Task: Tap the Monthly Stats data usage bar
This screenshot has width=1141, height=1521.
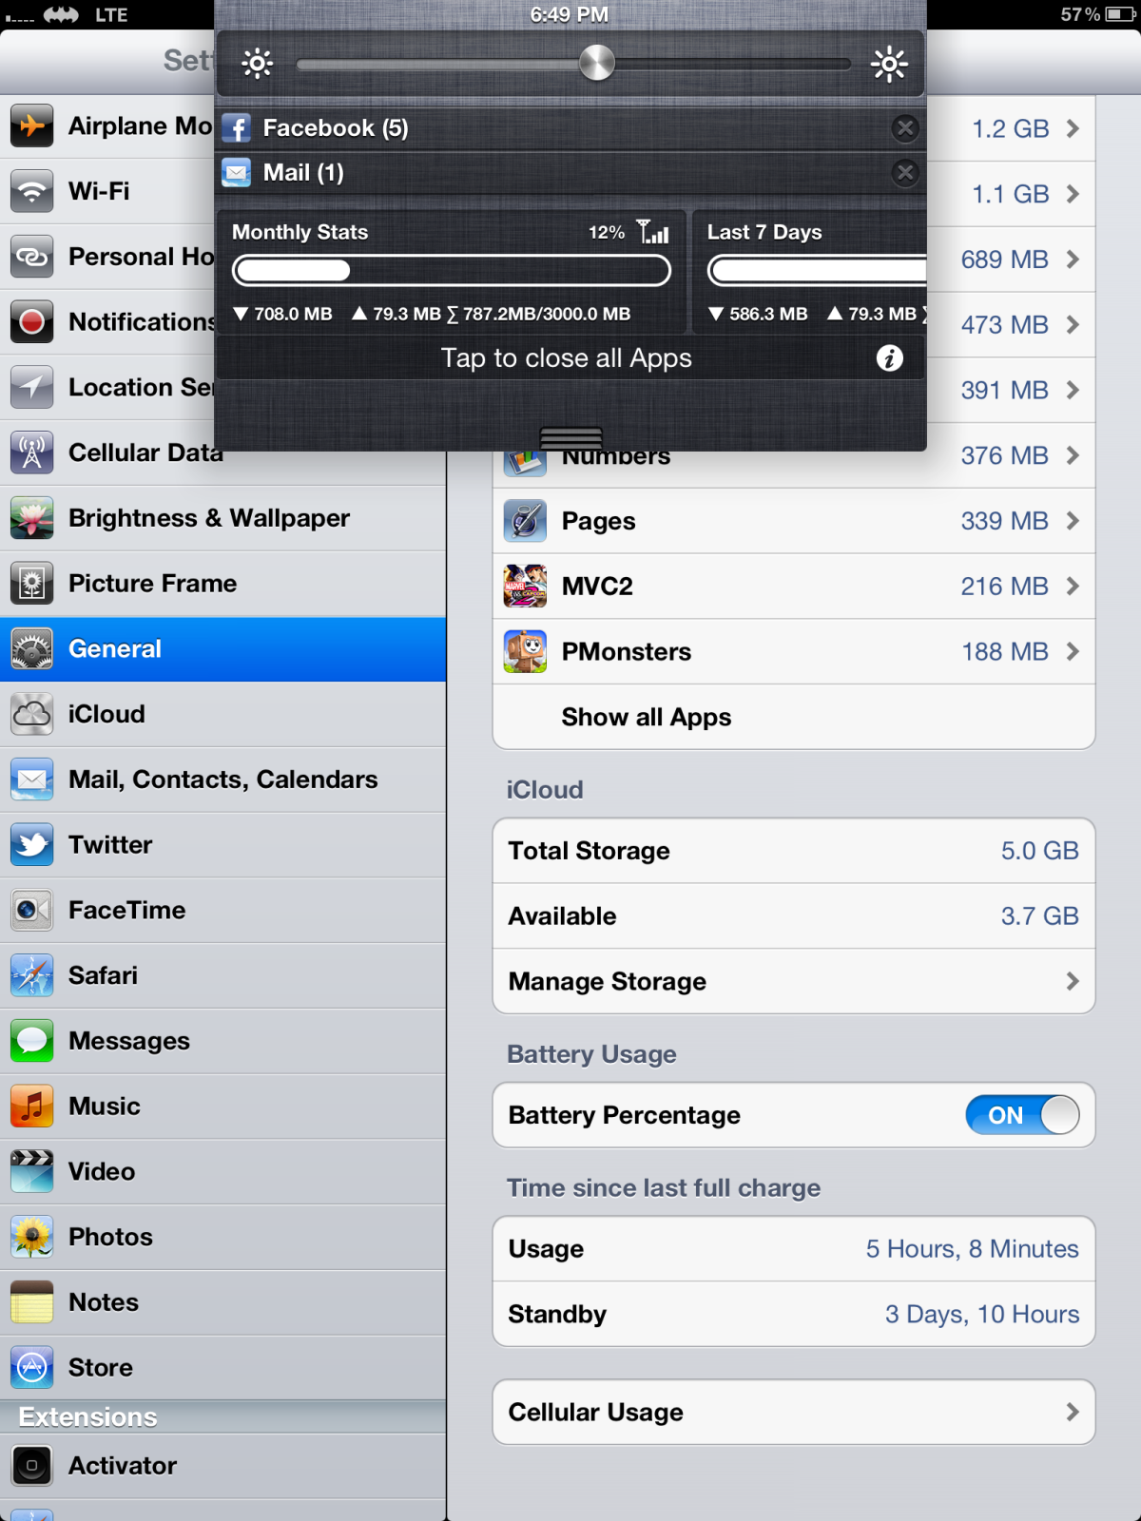Action: tap(452, 271)
